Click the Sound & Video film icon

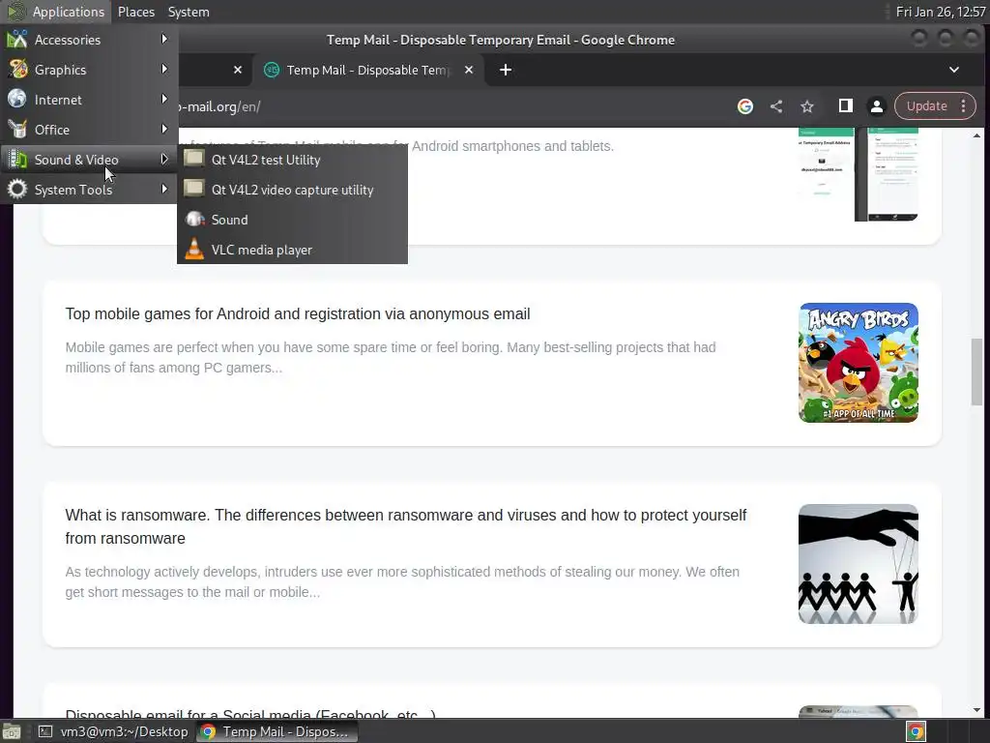[x=17, y=159]
